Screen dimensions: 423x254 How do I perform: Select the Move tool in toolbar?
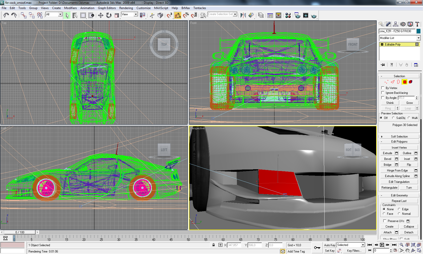pos(100,16)
